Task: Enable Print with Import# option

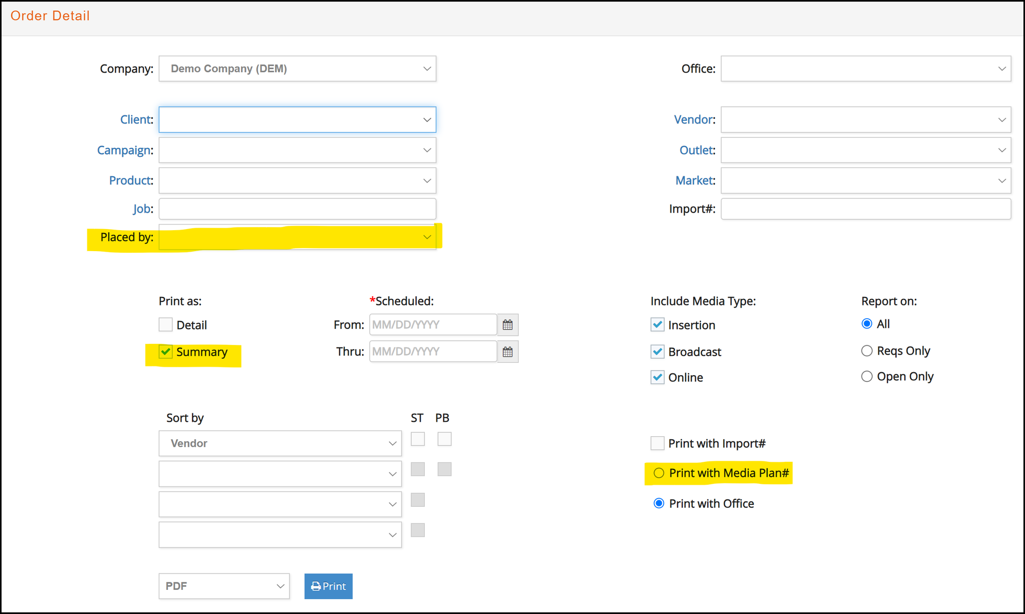Action: pos(658,443)
